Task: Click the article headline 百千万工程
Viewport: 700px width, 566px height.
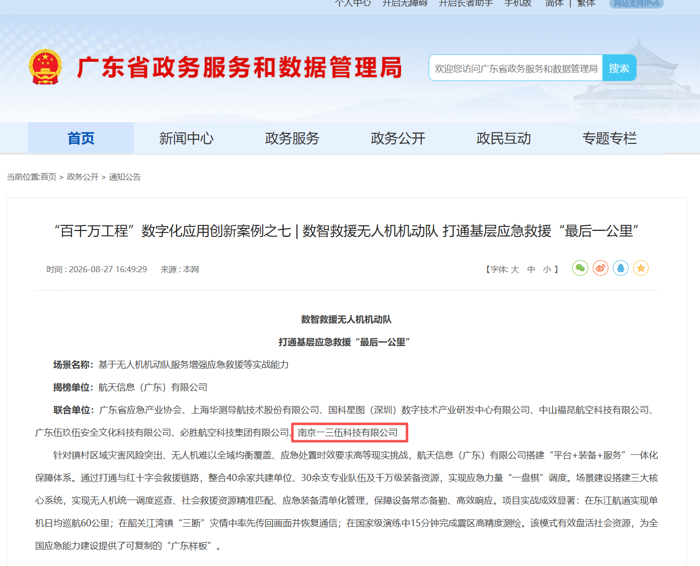Action: (346, 231)
